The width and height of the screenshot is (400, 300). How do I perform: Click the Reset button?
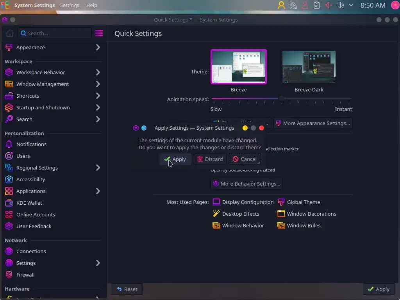(x=127, y=289)
